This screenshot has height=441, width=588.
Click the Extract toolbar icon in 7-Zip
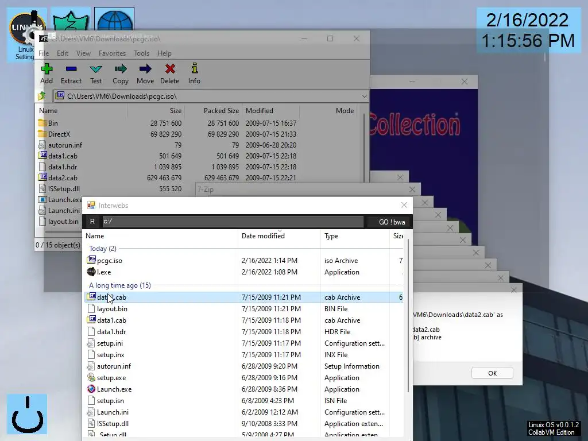71,69
